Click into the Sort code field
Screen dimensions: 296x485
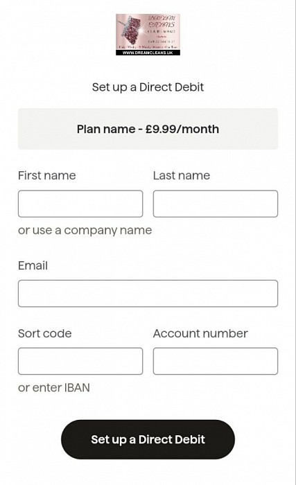coord(80,361)
